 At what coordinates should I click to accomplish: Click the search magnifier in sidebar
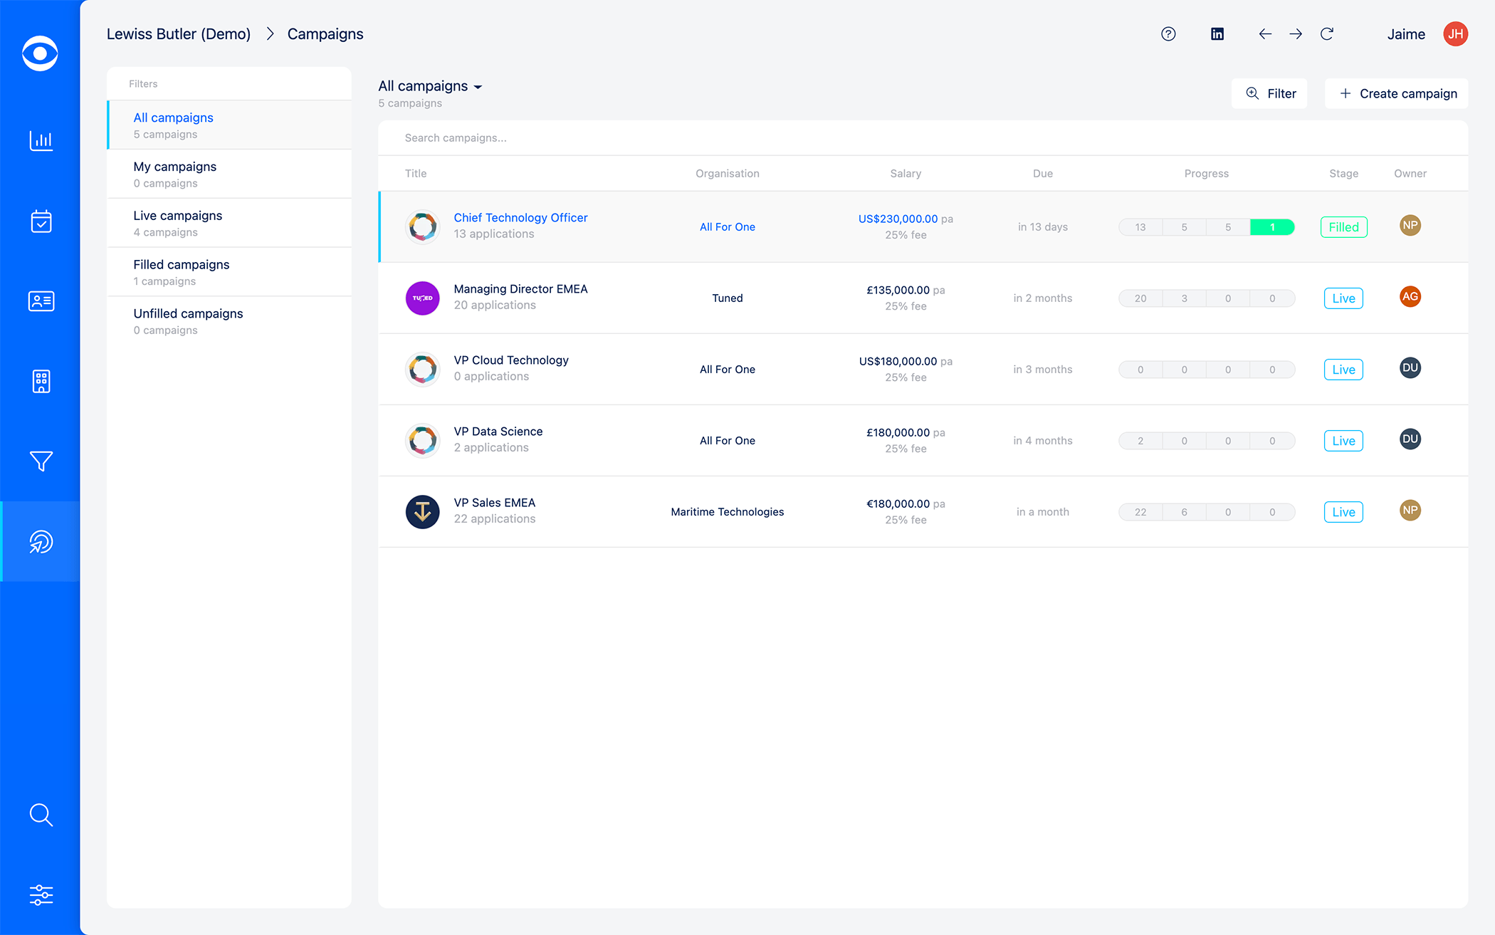click(41, 815)
